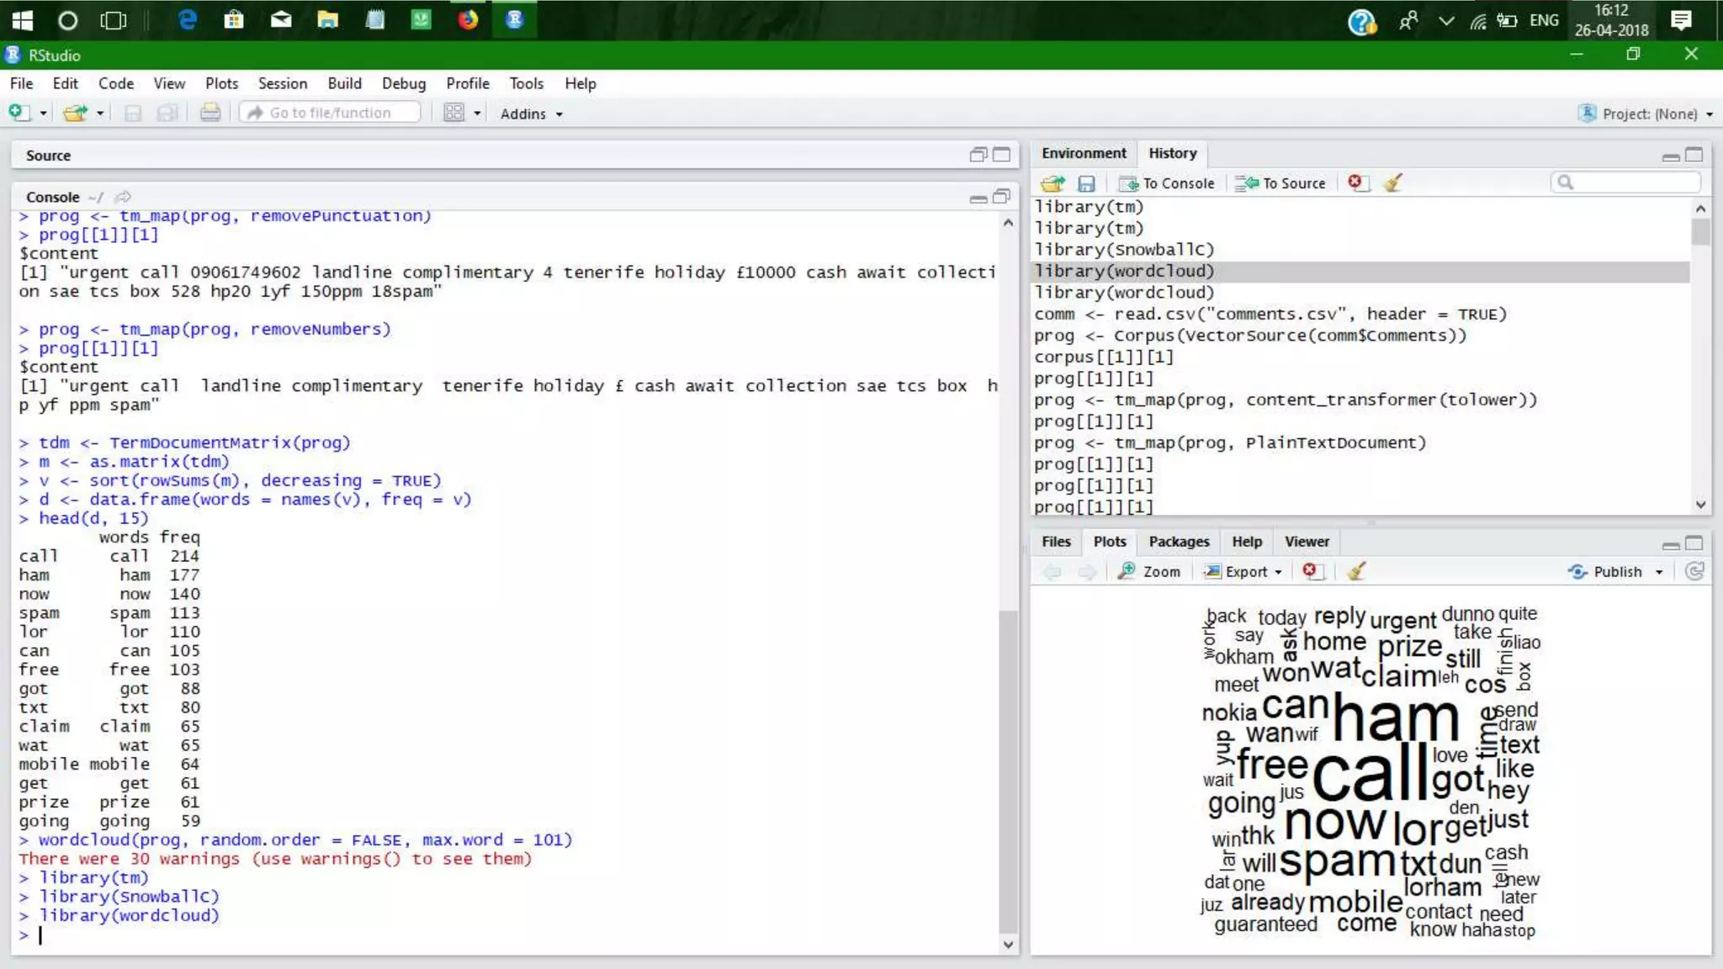Viewport: 1723px width, 969px height.
Task: Refresh the current plot
Action: click(1694, 571)
